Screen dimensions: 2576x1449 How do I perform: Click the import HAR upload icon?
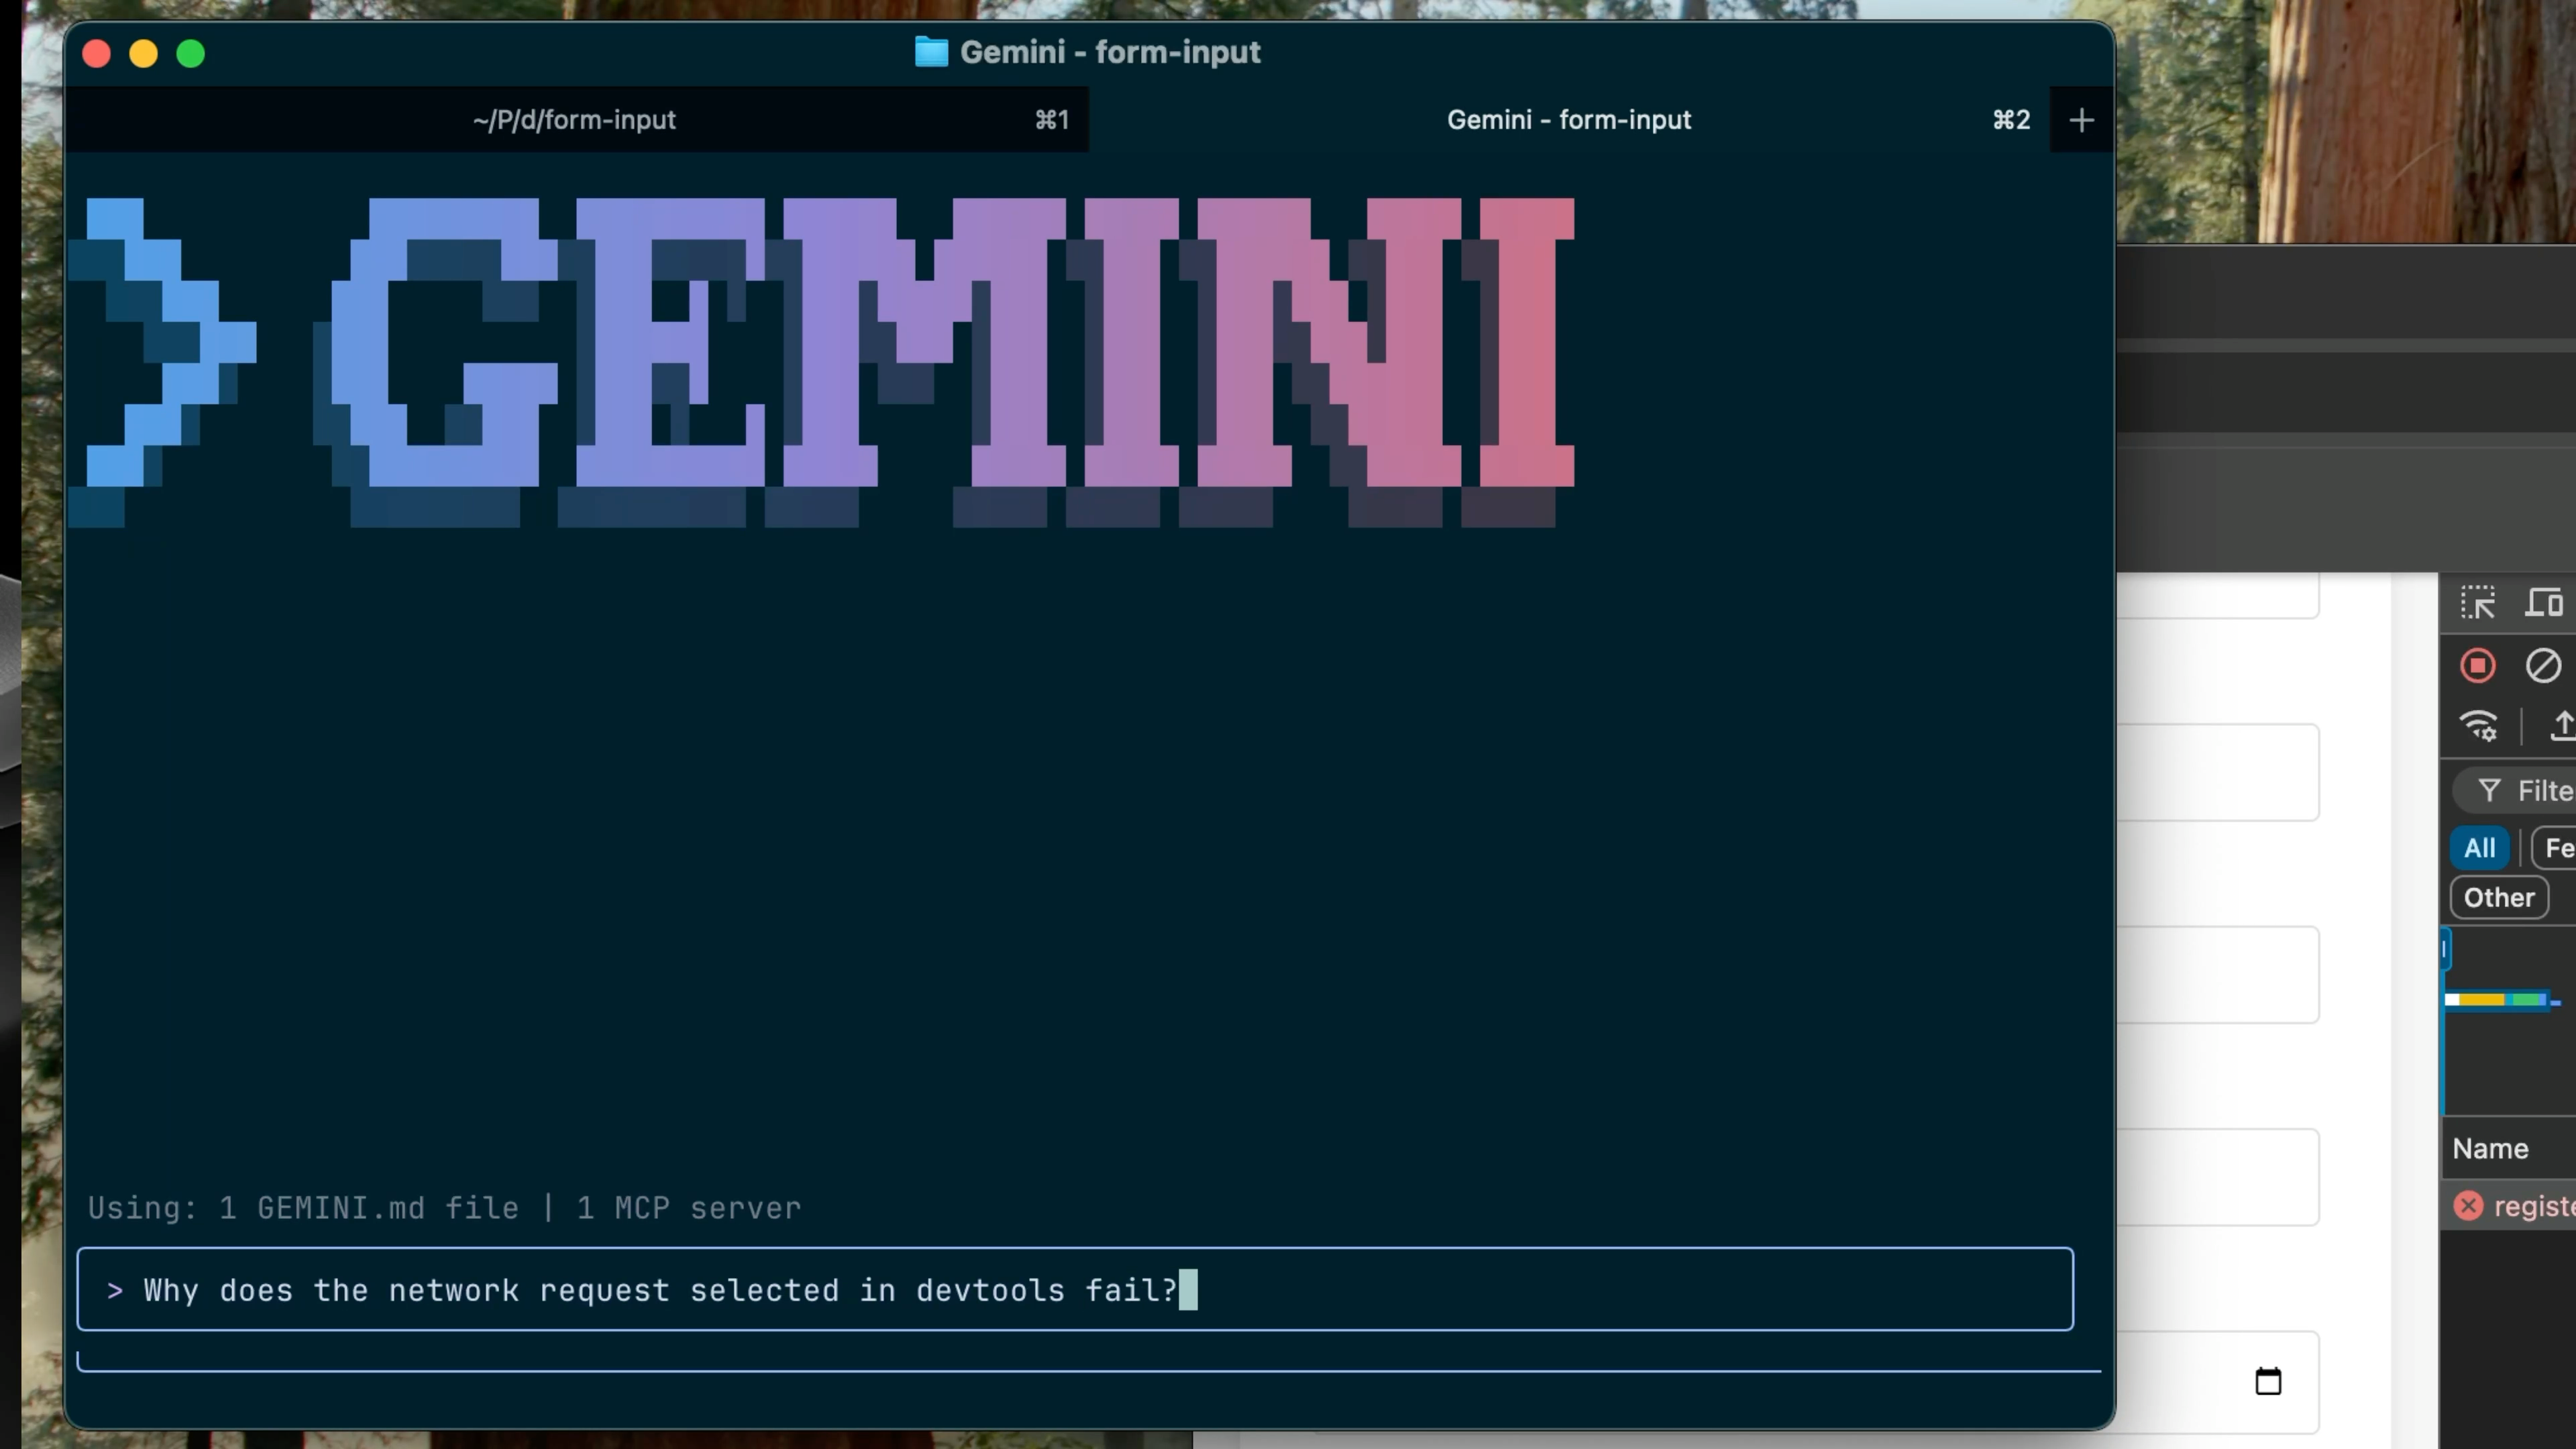point(2562,726)
